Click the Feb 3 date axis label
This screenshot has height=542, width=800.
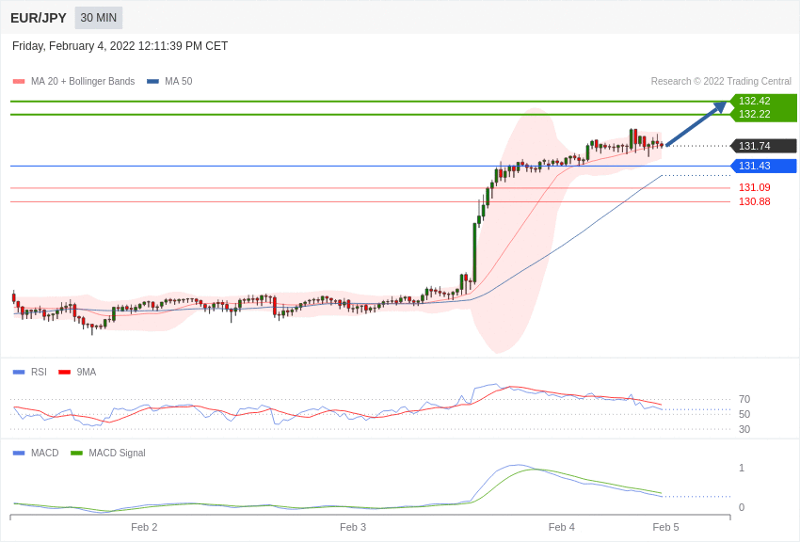click(x=353, y=527)
